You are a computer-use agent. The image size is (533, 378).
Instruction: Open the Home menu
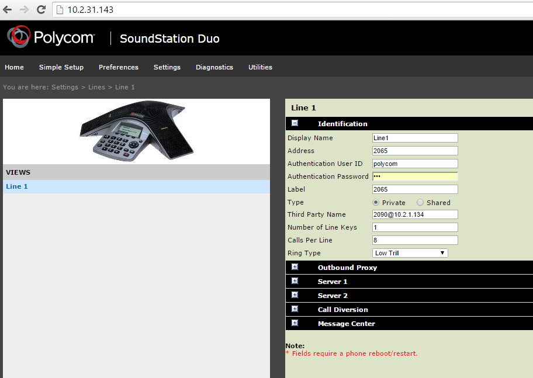click(x=14, y=67)
